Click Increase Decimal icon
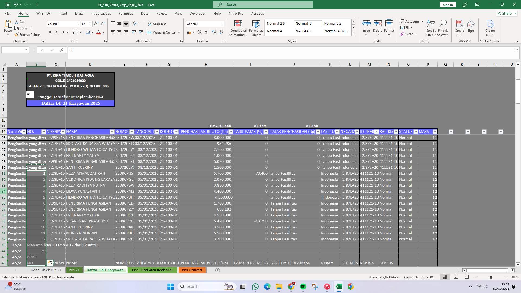Viewport: 521px width, 293px height. click(214, 32)
